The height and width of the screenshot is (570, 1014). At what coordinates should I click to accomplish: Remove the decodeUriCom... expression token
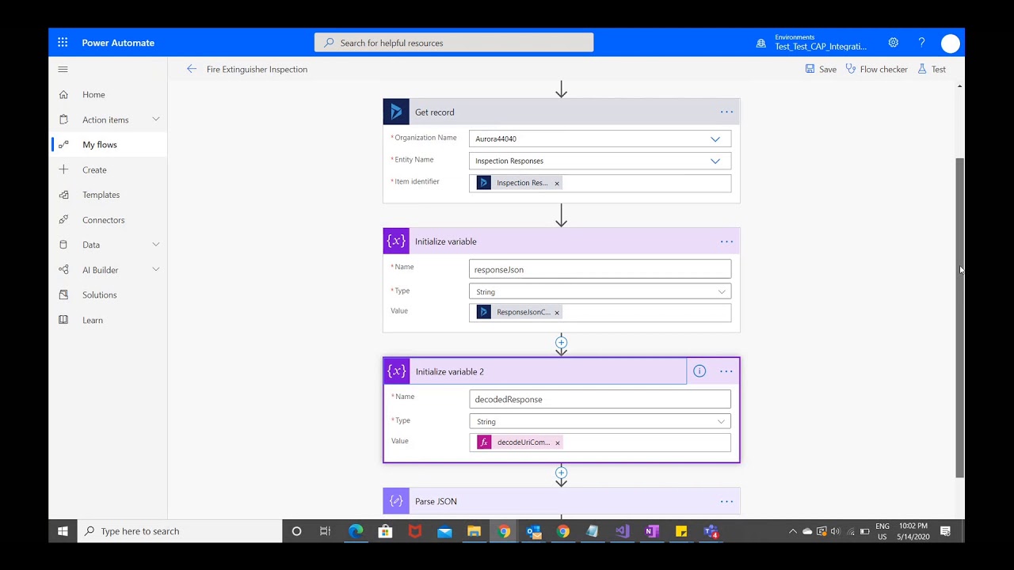[x=558, y=443]
